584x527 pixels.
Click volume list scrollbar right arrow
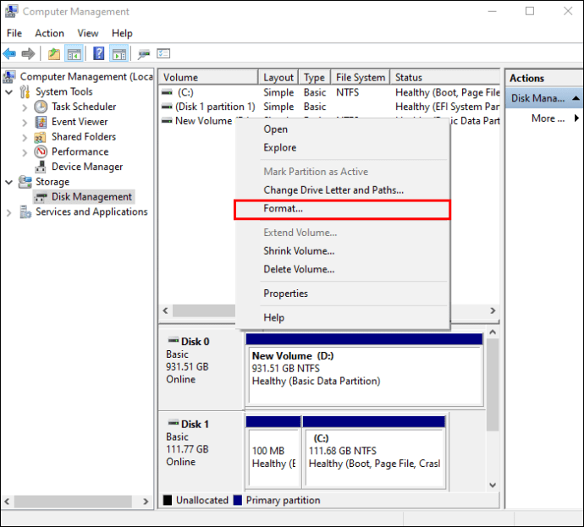(x=493, y=310)
